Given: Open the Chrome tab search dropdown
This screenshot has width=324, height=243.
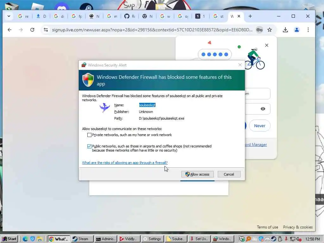Looking at the screenshot, I should [x=9, y=16].
